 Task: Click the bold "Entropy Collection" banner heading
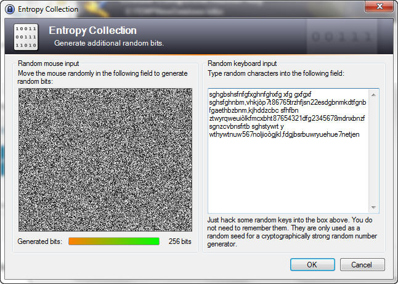[92, 31]
